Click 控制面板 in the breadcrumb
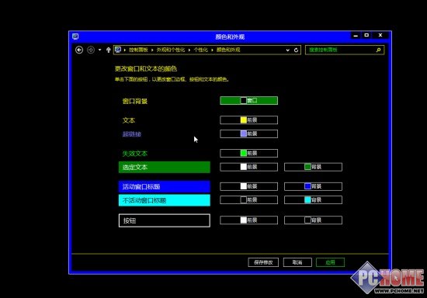This screenshot has height=298, width=427. click(x=138, y=50)
